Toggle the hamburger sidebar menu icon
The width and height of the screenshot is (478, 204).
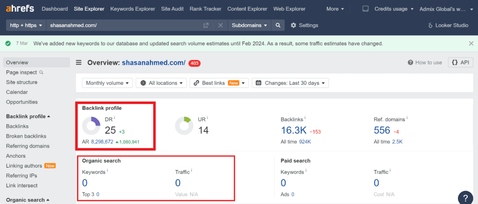click(x=78, y=63)
